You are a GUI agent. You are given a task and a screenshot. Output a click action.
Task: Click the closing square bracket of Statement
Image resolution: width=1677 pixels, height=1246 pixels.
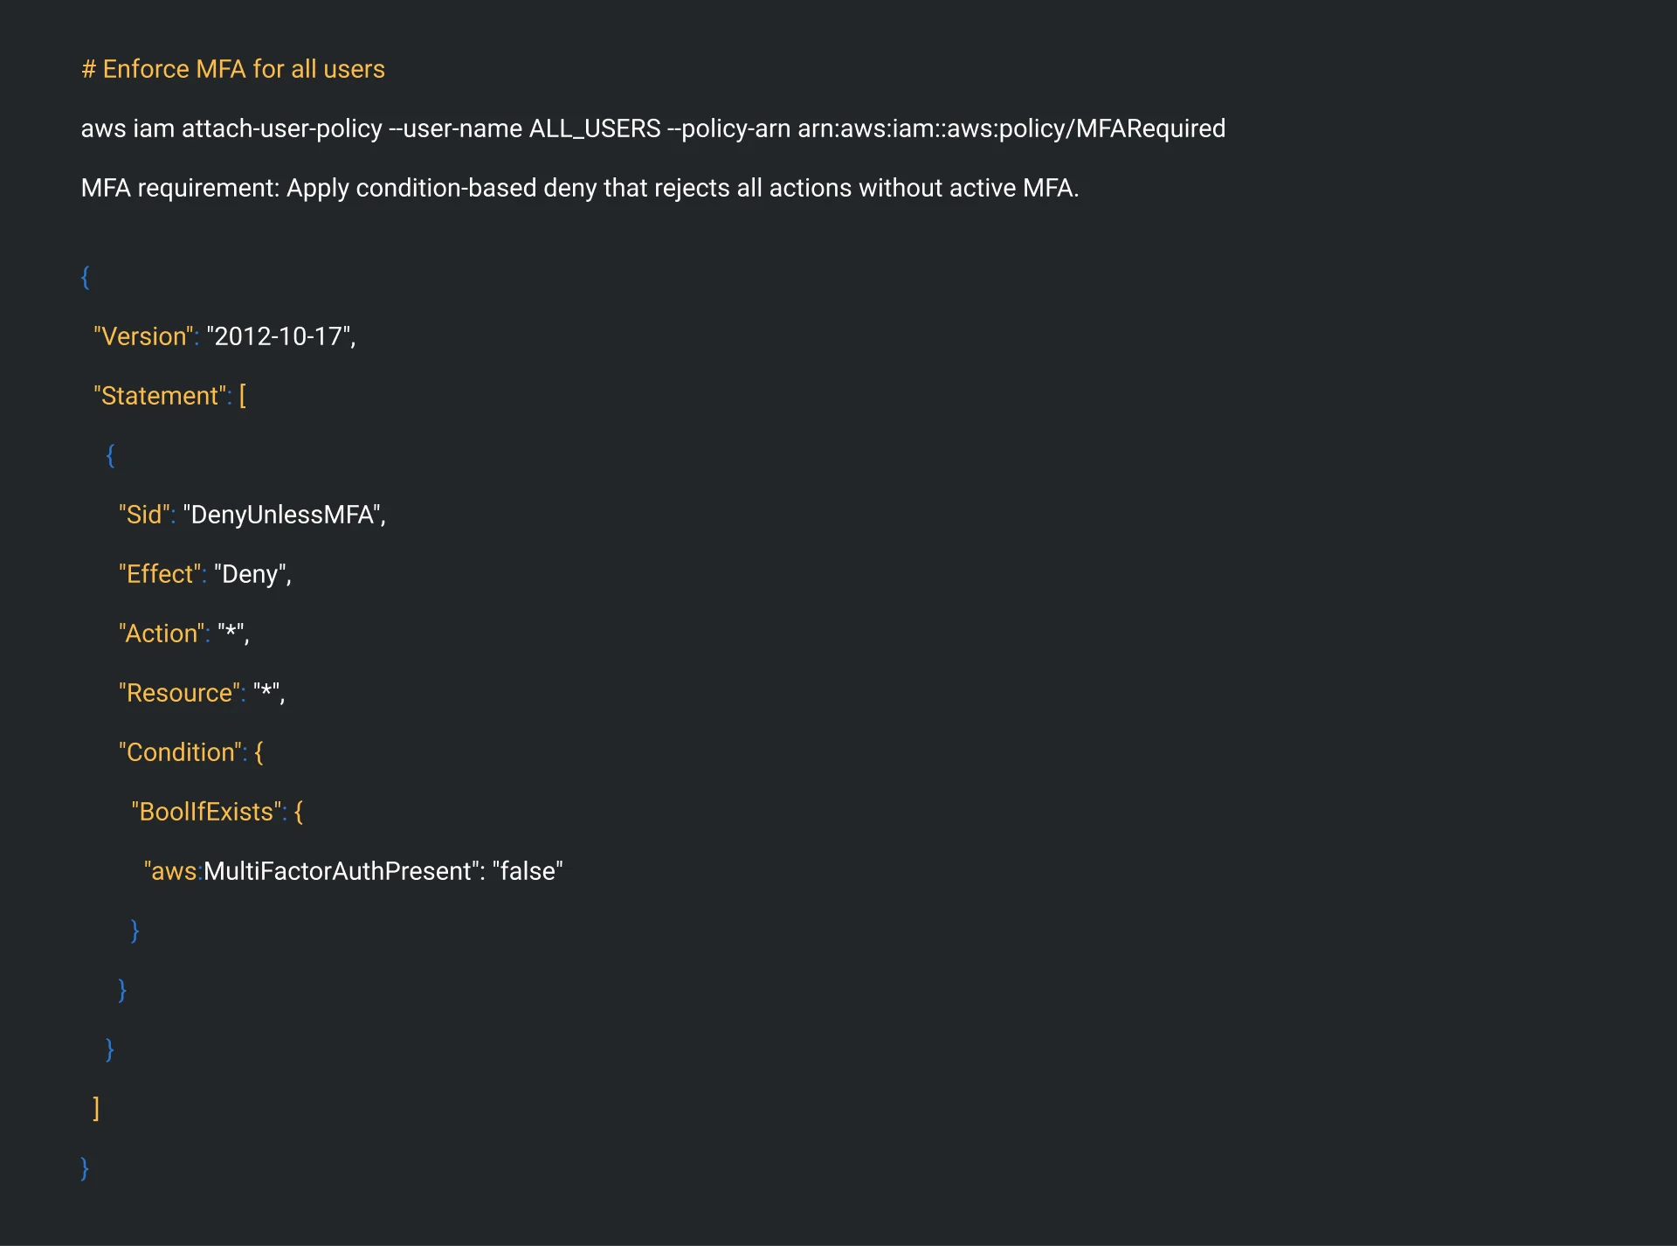[96, 1109]
